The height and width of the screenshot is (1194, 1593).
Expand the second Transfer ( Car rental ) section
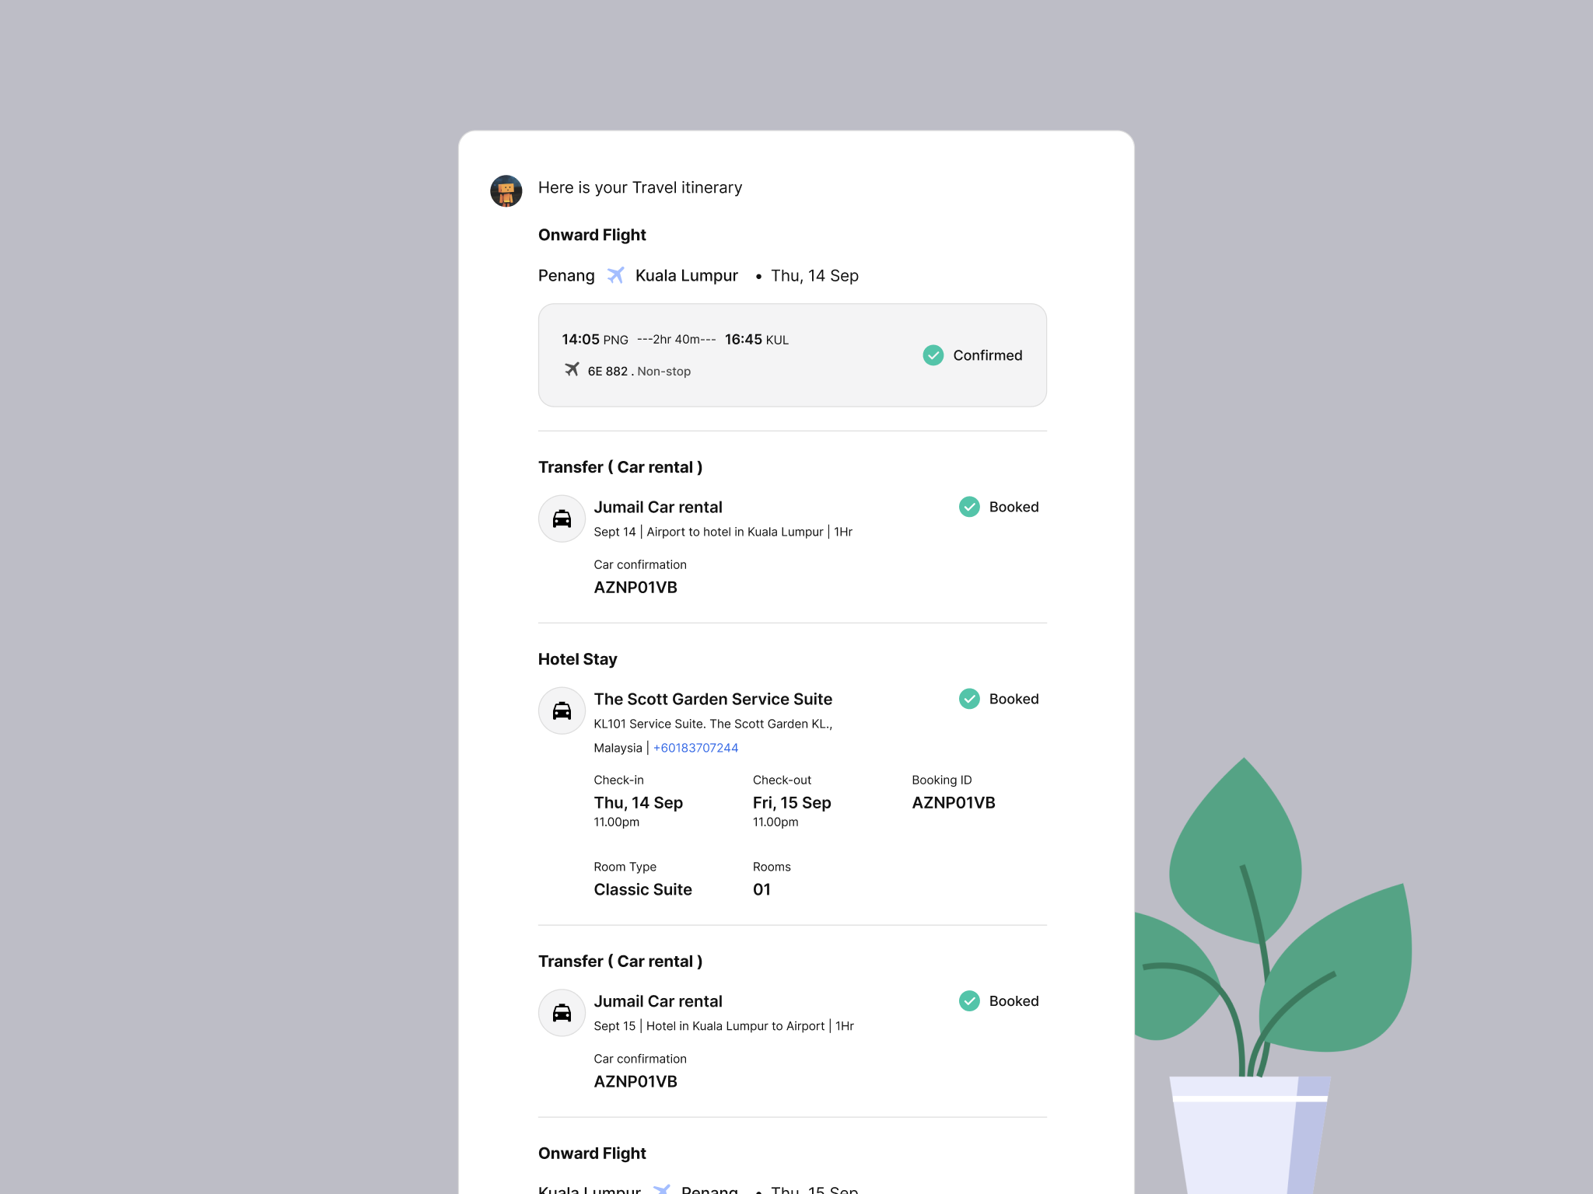click(x=621, y=961)
